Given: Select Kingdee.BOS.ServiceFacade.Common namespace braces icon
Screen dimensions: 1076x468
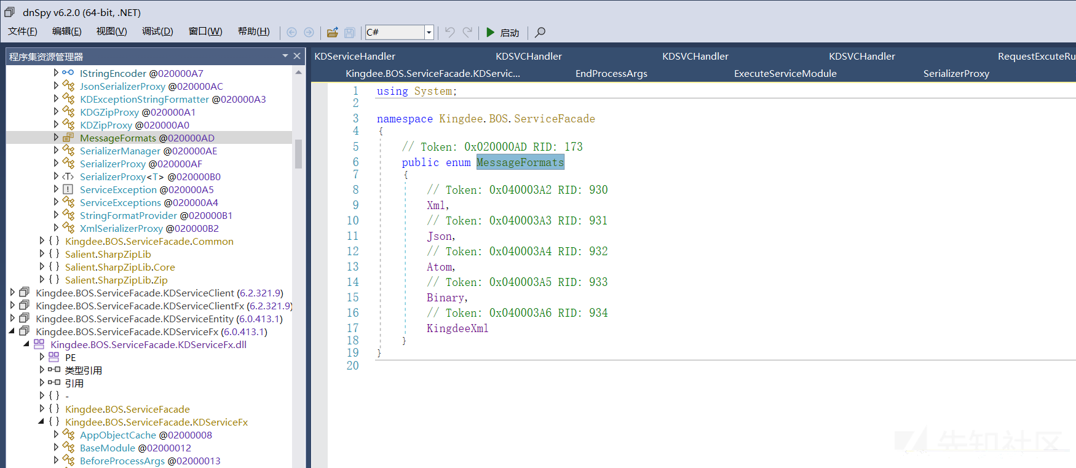Looking at the screenshot, I should [x=53, y=241].
